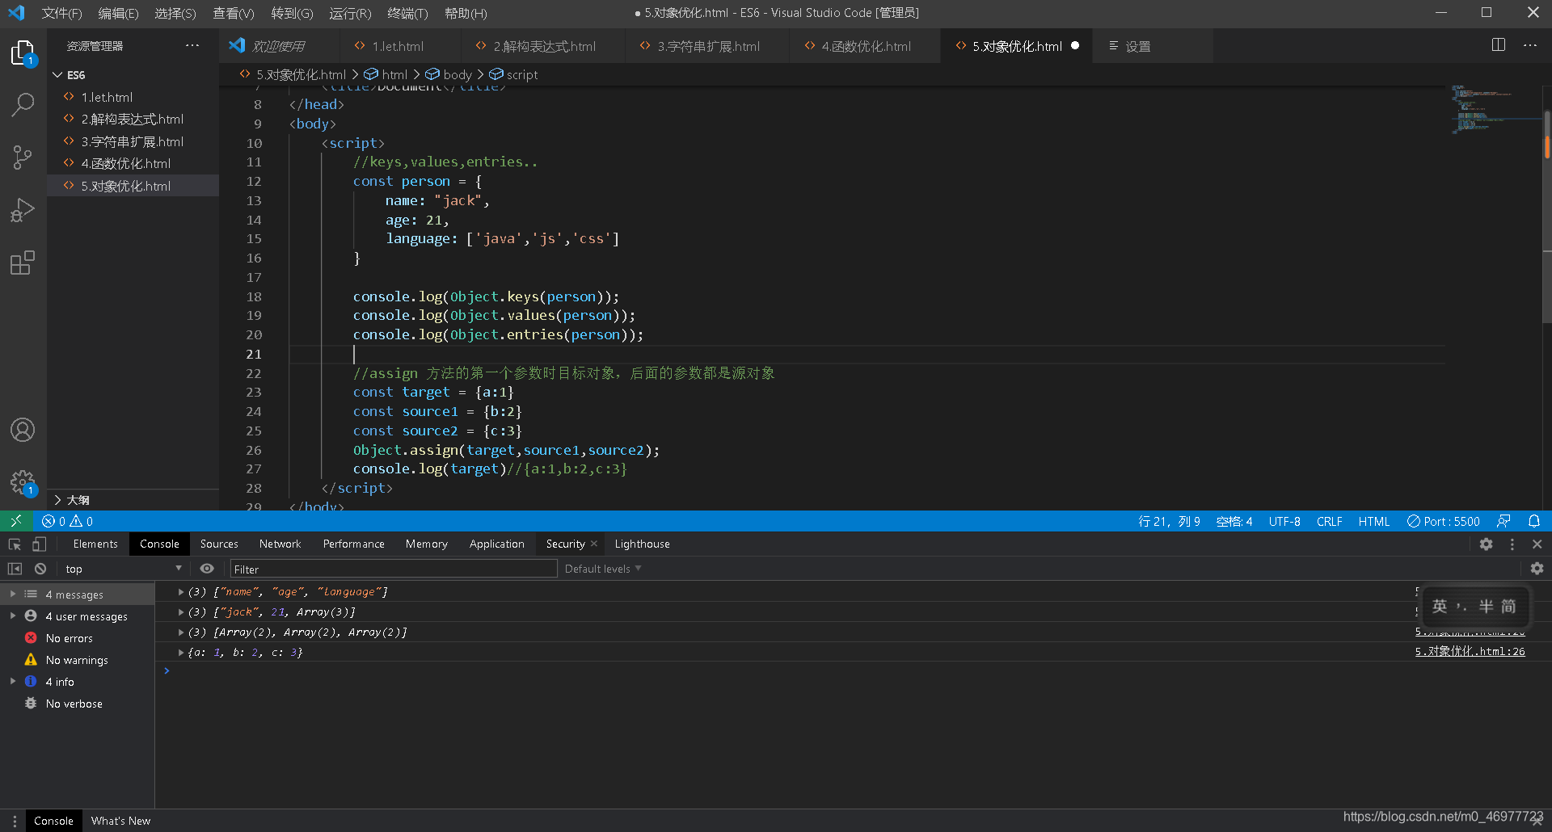This screenshot has width=1552, height=832.
Task: Open the top context dropdown
Action: (123, 569)
